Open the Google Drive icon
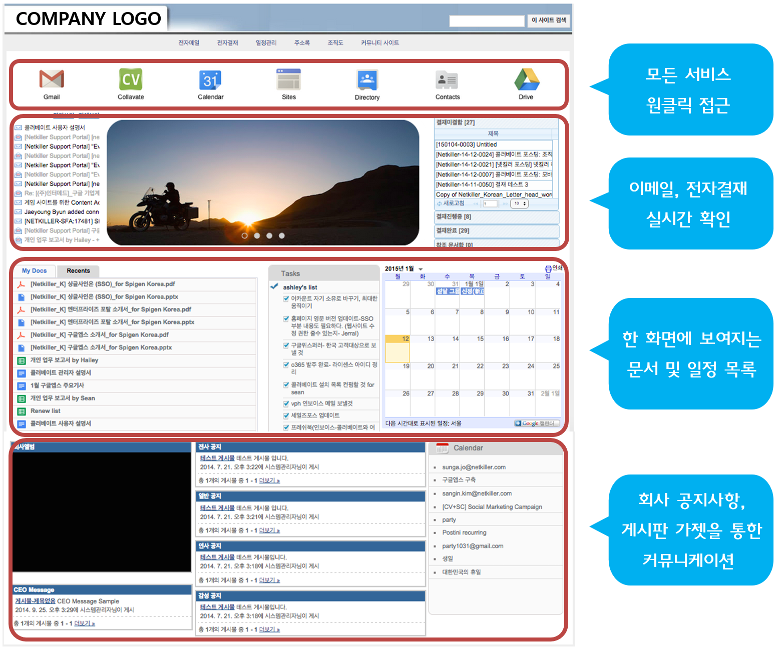This screenshot has width=784, height=651. pyautogui.click(x=526, y=79)
